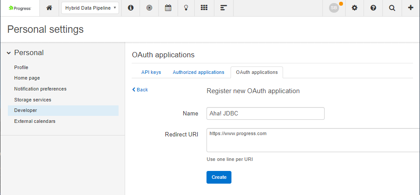Open the grid features icon

tap(204, 8)
